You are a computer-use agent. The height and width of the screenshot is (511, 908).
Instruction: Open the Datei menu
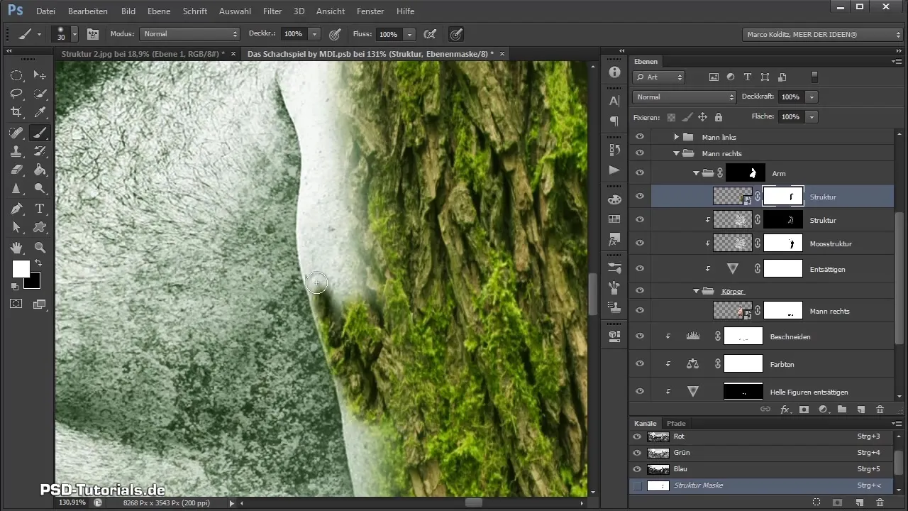[x=45, y=11]
